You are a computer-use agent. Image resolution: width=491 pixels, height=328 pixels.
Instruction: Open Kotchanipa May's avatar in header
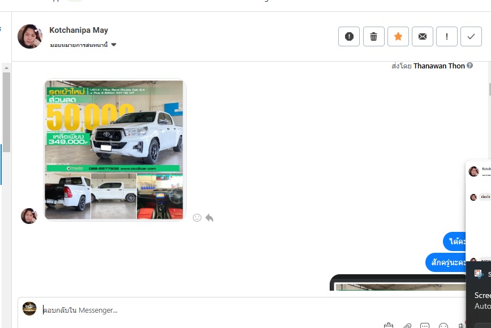point(30,36)
